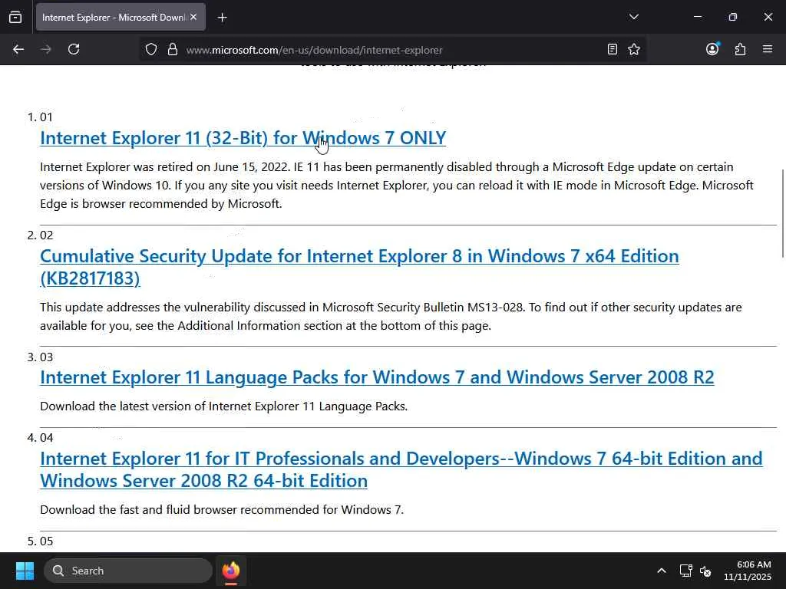The width and height of the screenshot is (786, 589).
Task: Restore down the Firefox window
Action: pyautogui.click(x=733, y=17)
